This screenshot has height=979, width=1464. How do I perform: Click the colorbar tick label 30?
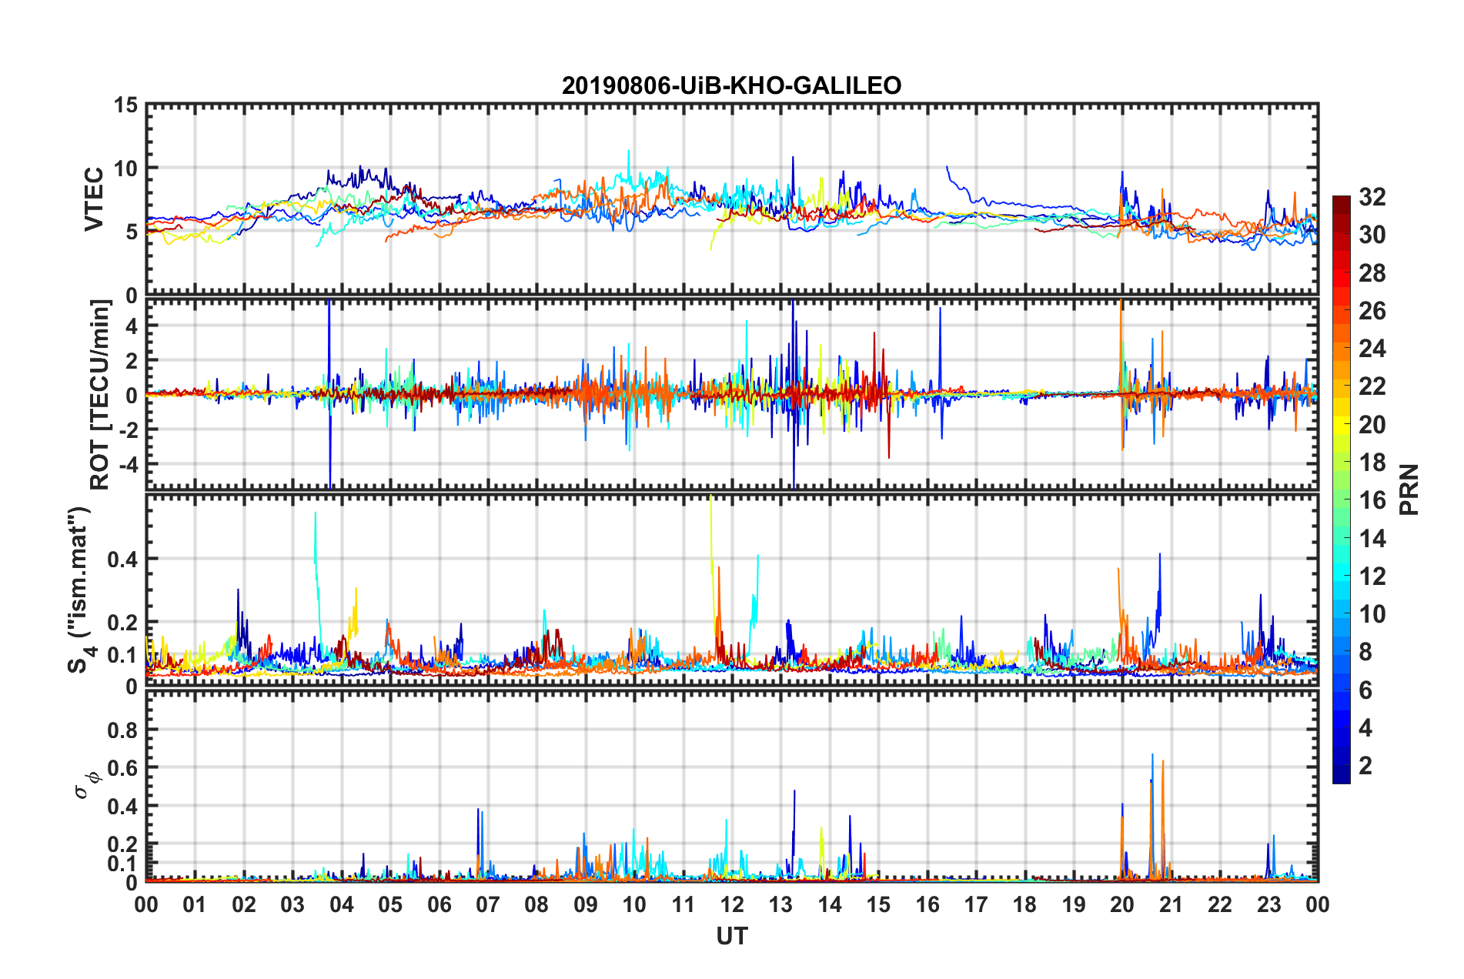pyautogui.click(x=1372, y=235)
